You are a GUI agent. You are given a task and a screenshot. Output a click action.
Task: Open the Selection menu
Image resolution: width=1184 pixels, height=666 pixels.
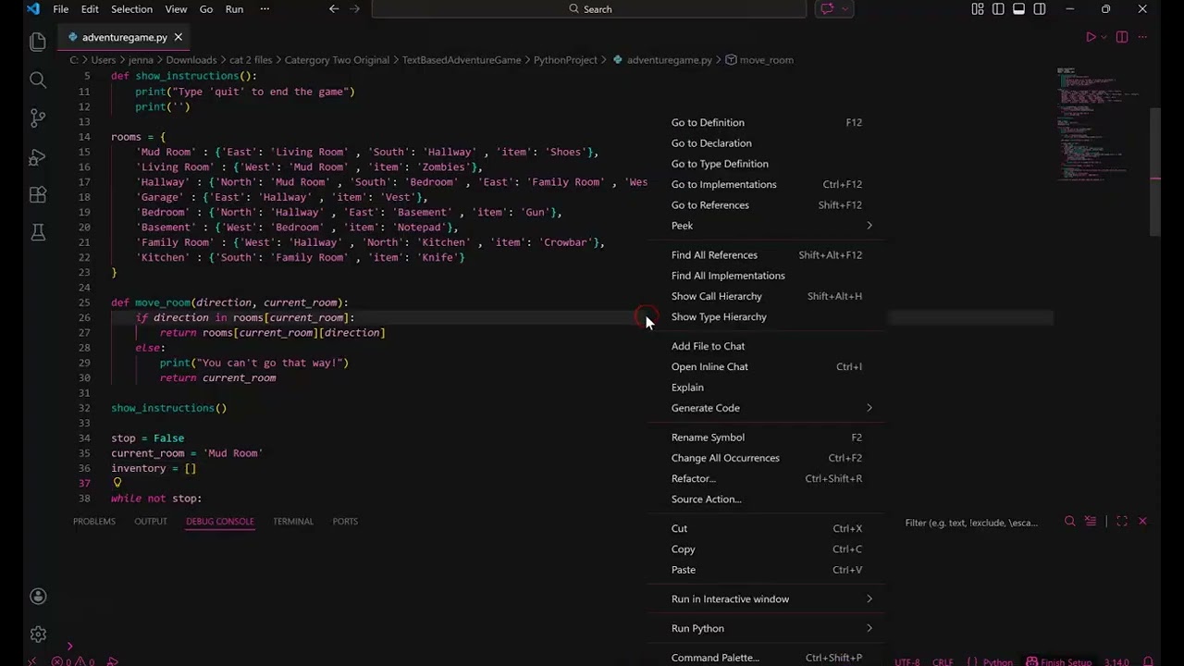coord(131,9)
